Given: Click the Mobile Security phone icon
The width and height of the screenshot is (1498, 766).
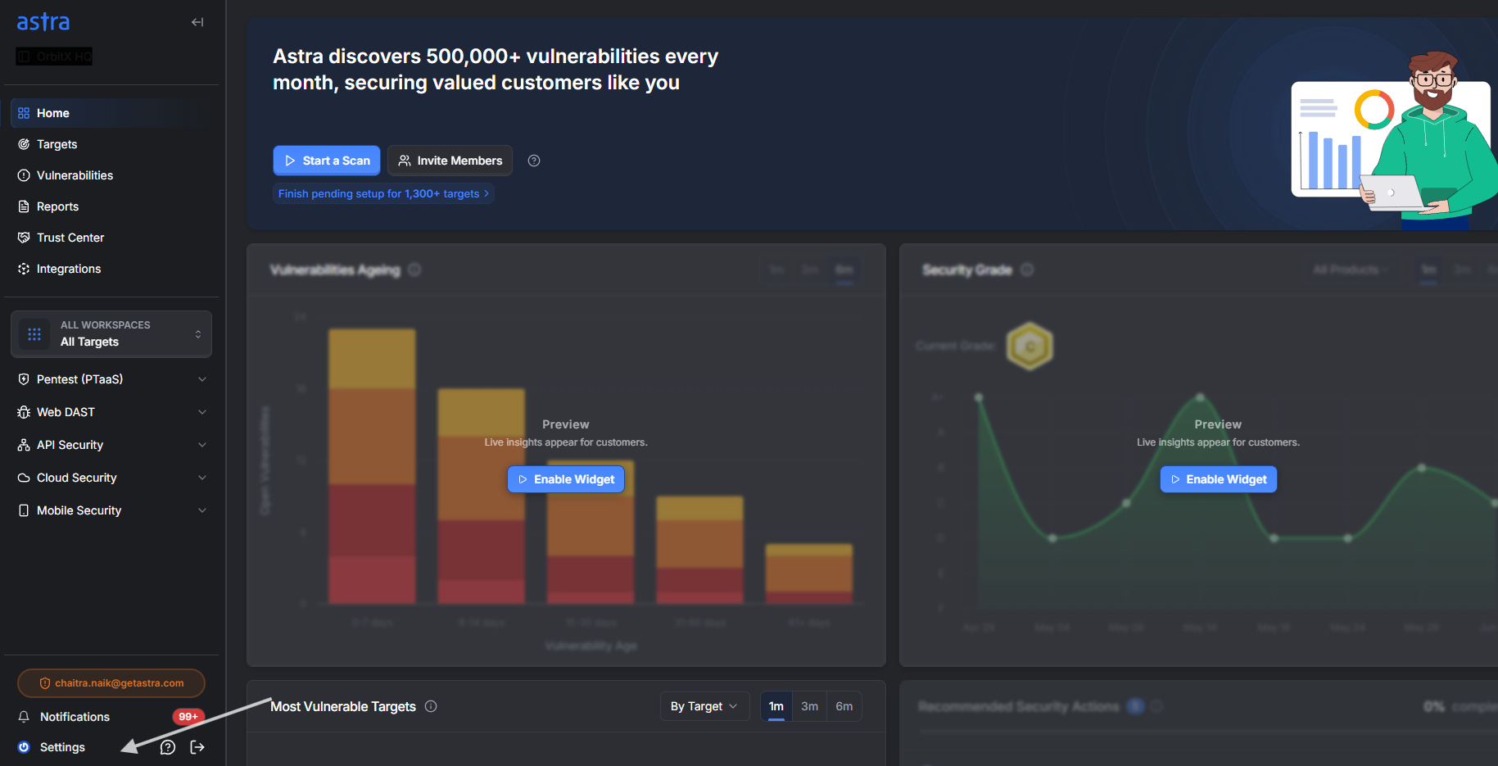Looking at the screenshot, I should 24,510.
